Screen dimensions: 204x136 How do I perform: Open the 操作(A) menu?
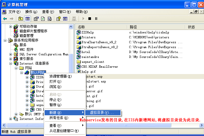(x=31, y=12)
